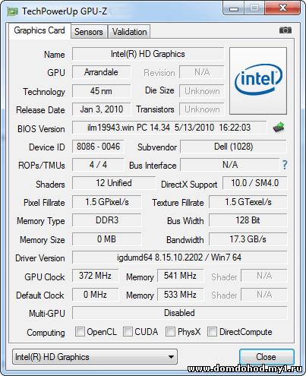Select the Graphics Card tab
306x376 pixels.
[x=39, y=30]
